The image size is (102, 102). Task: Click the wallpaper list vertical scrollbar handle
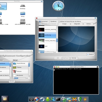click(x=57, y=40)
